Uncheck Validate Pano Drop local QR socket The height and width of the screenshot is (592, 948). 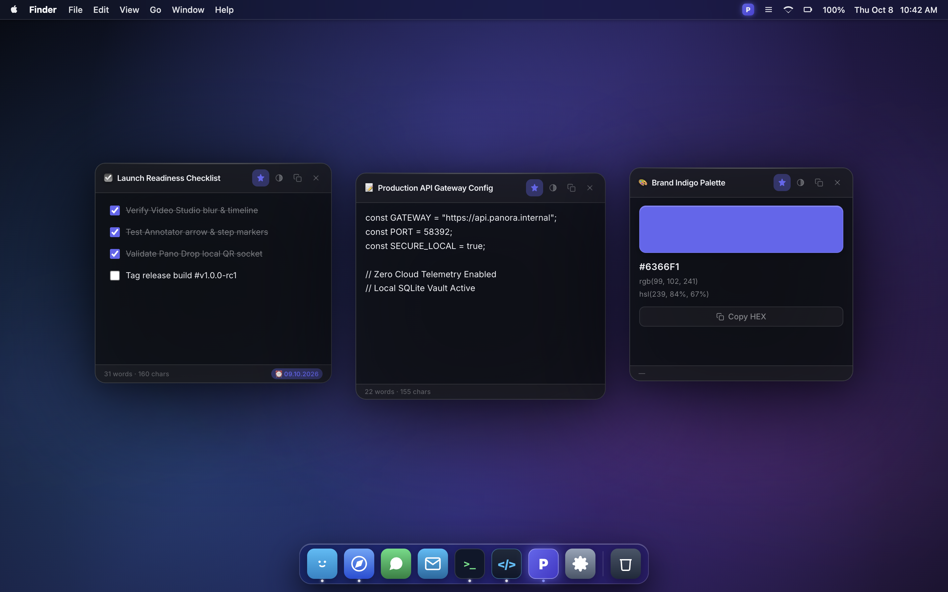tap(115, 254)
